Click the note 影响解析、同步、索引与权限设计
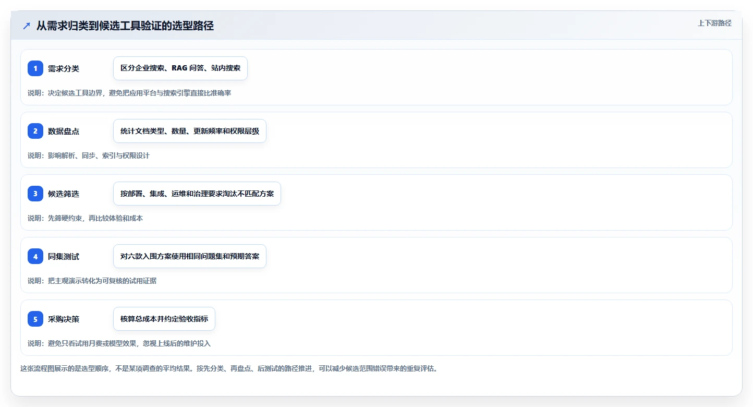 point(89,155)
